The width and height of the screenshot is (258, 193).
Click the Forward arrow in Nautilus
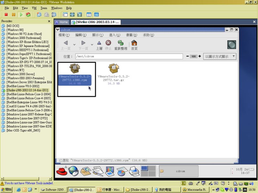point(83,43)
